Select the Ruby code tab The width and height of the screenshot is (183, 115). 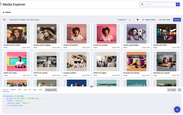pyautogui.click(x=35, y=90)
